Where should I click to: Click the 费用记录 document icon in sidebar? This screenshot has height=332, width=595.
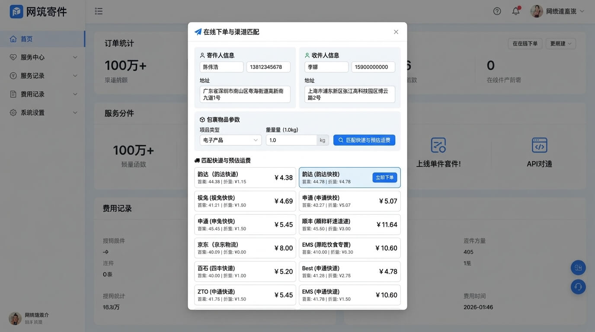[13, 94]
